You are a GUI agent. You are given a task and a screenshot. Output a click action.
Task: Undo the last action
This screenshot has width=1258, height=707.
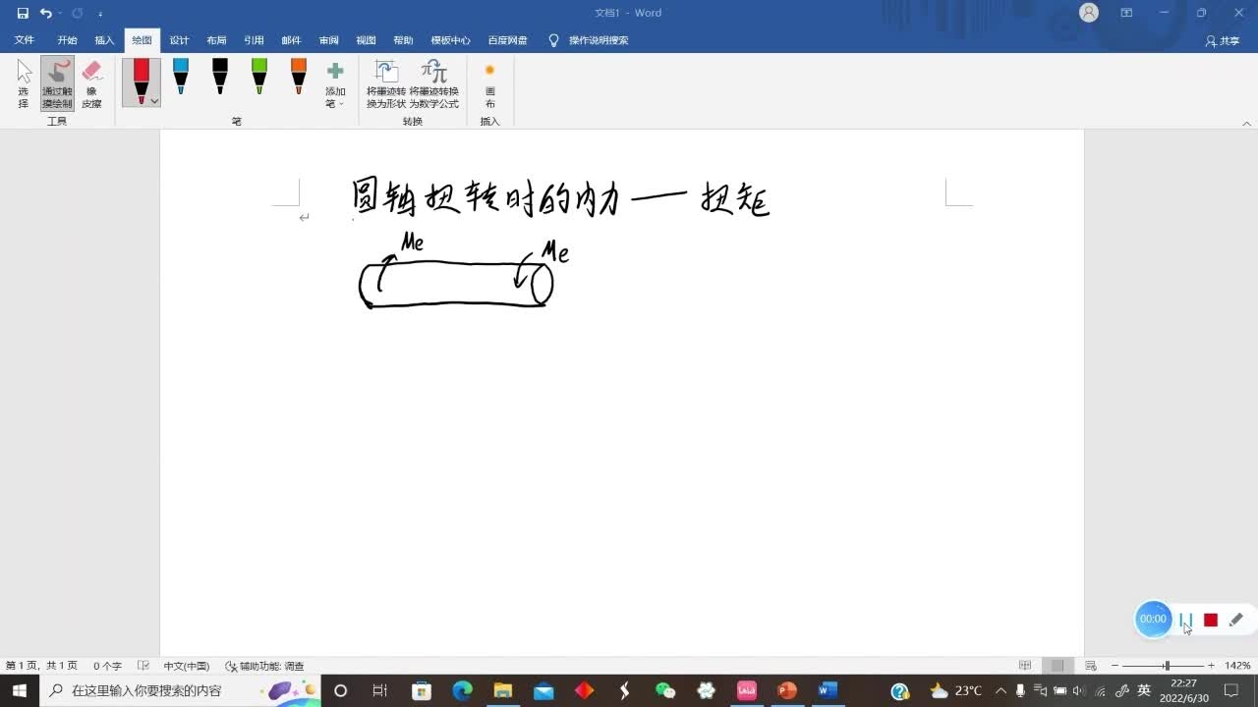(45, 13)
